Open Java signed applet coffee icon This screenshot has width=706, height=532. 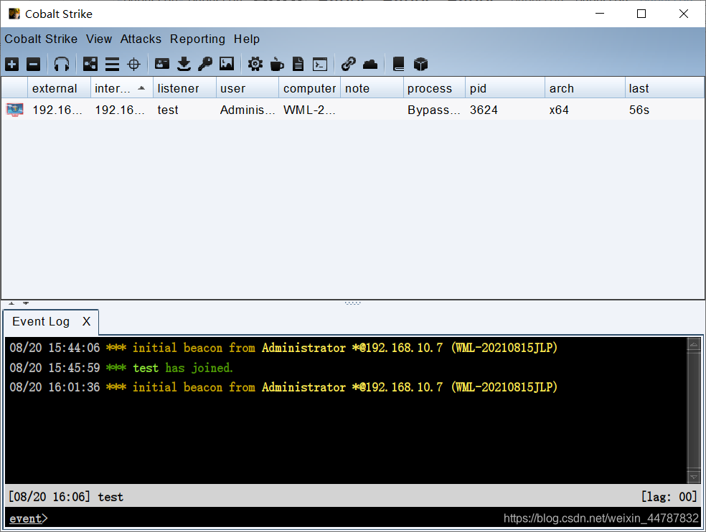pyautogui.click(x=277, y=65)
